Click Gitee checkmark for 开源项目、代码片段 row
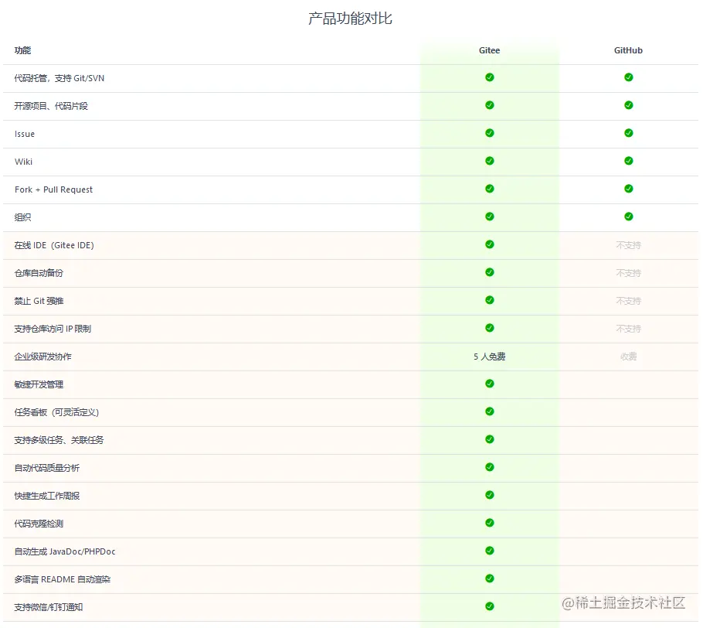Screen dimensions: 703x628 pos(490,105)
